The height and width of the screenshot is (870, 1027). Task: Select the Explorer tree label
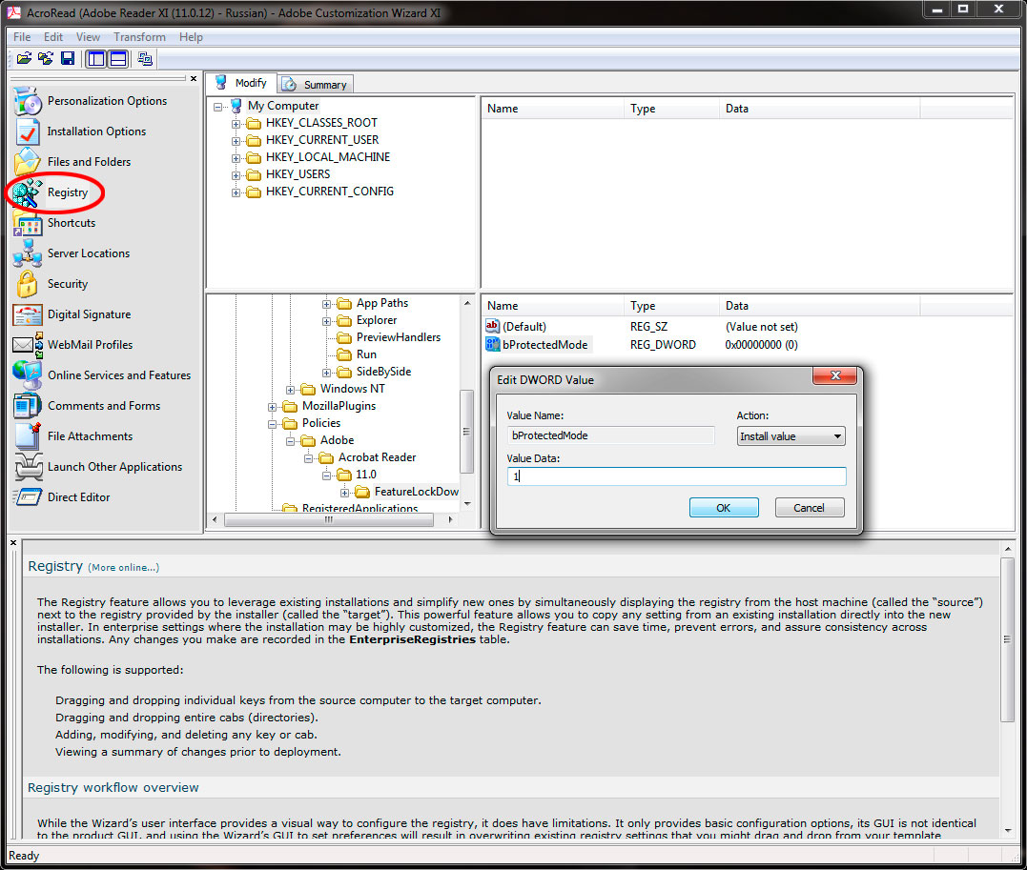pos(377,320)
